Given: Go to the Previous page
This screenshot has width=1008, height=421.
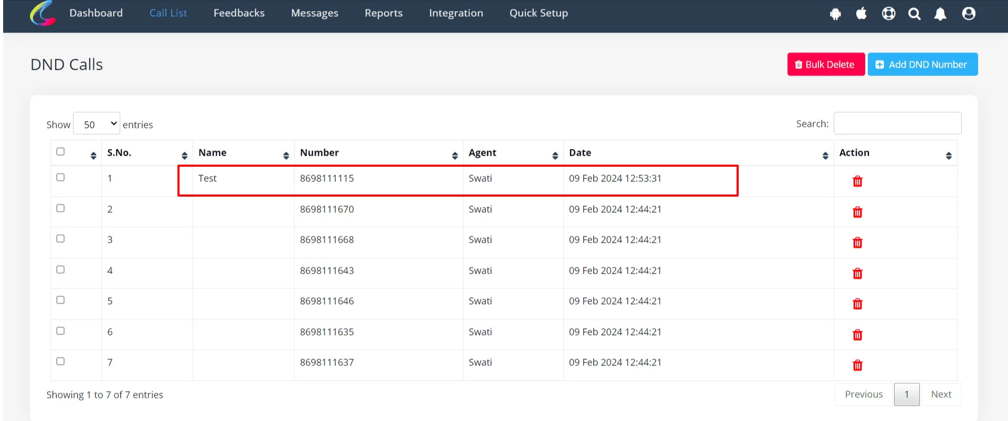Looking at the screenshot, I should (x=864, y=394).
